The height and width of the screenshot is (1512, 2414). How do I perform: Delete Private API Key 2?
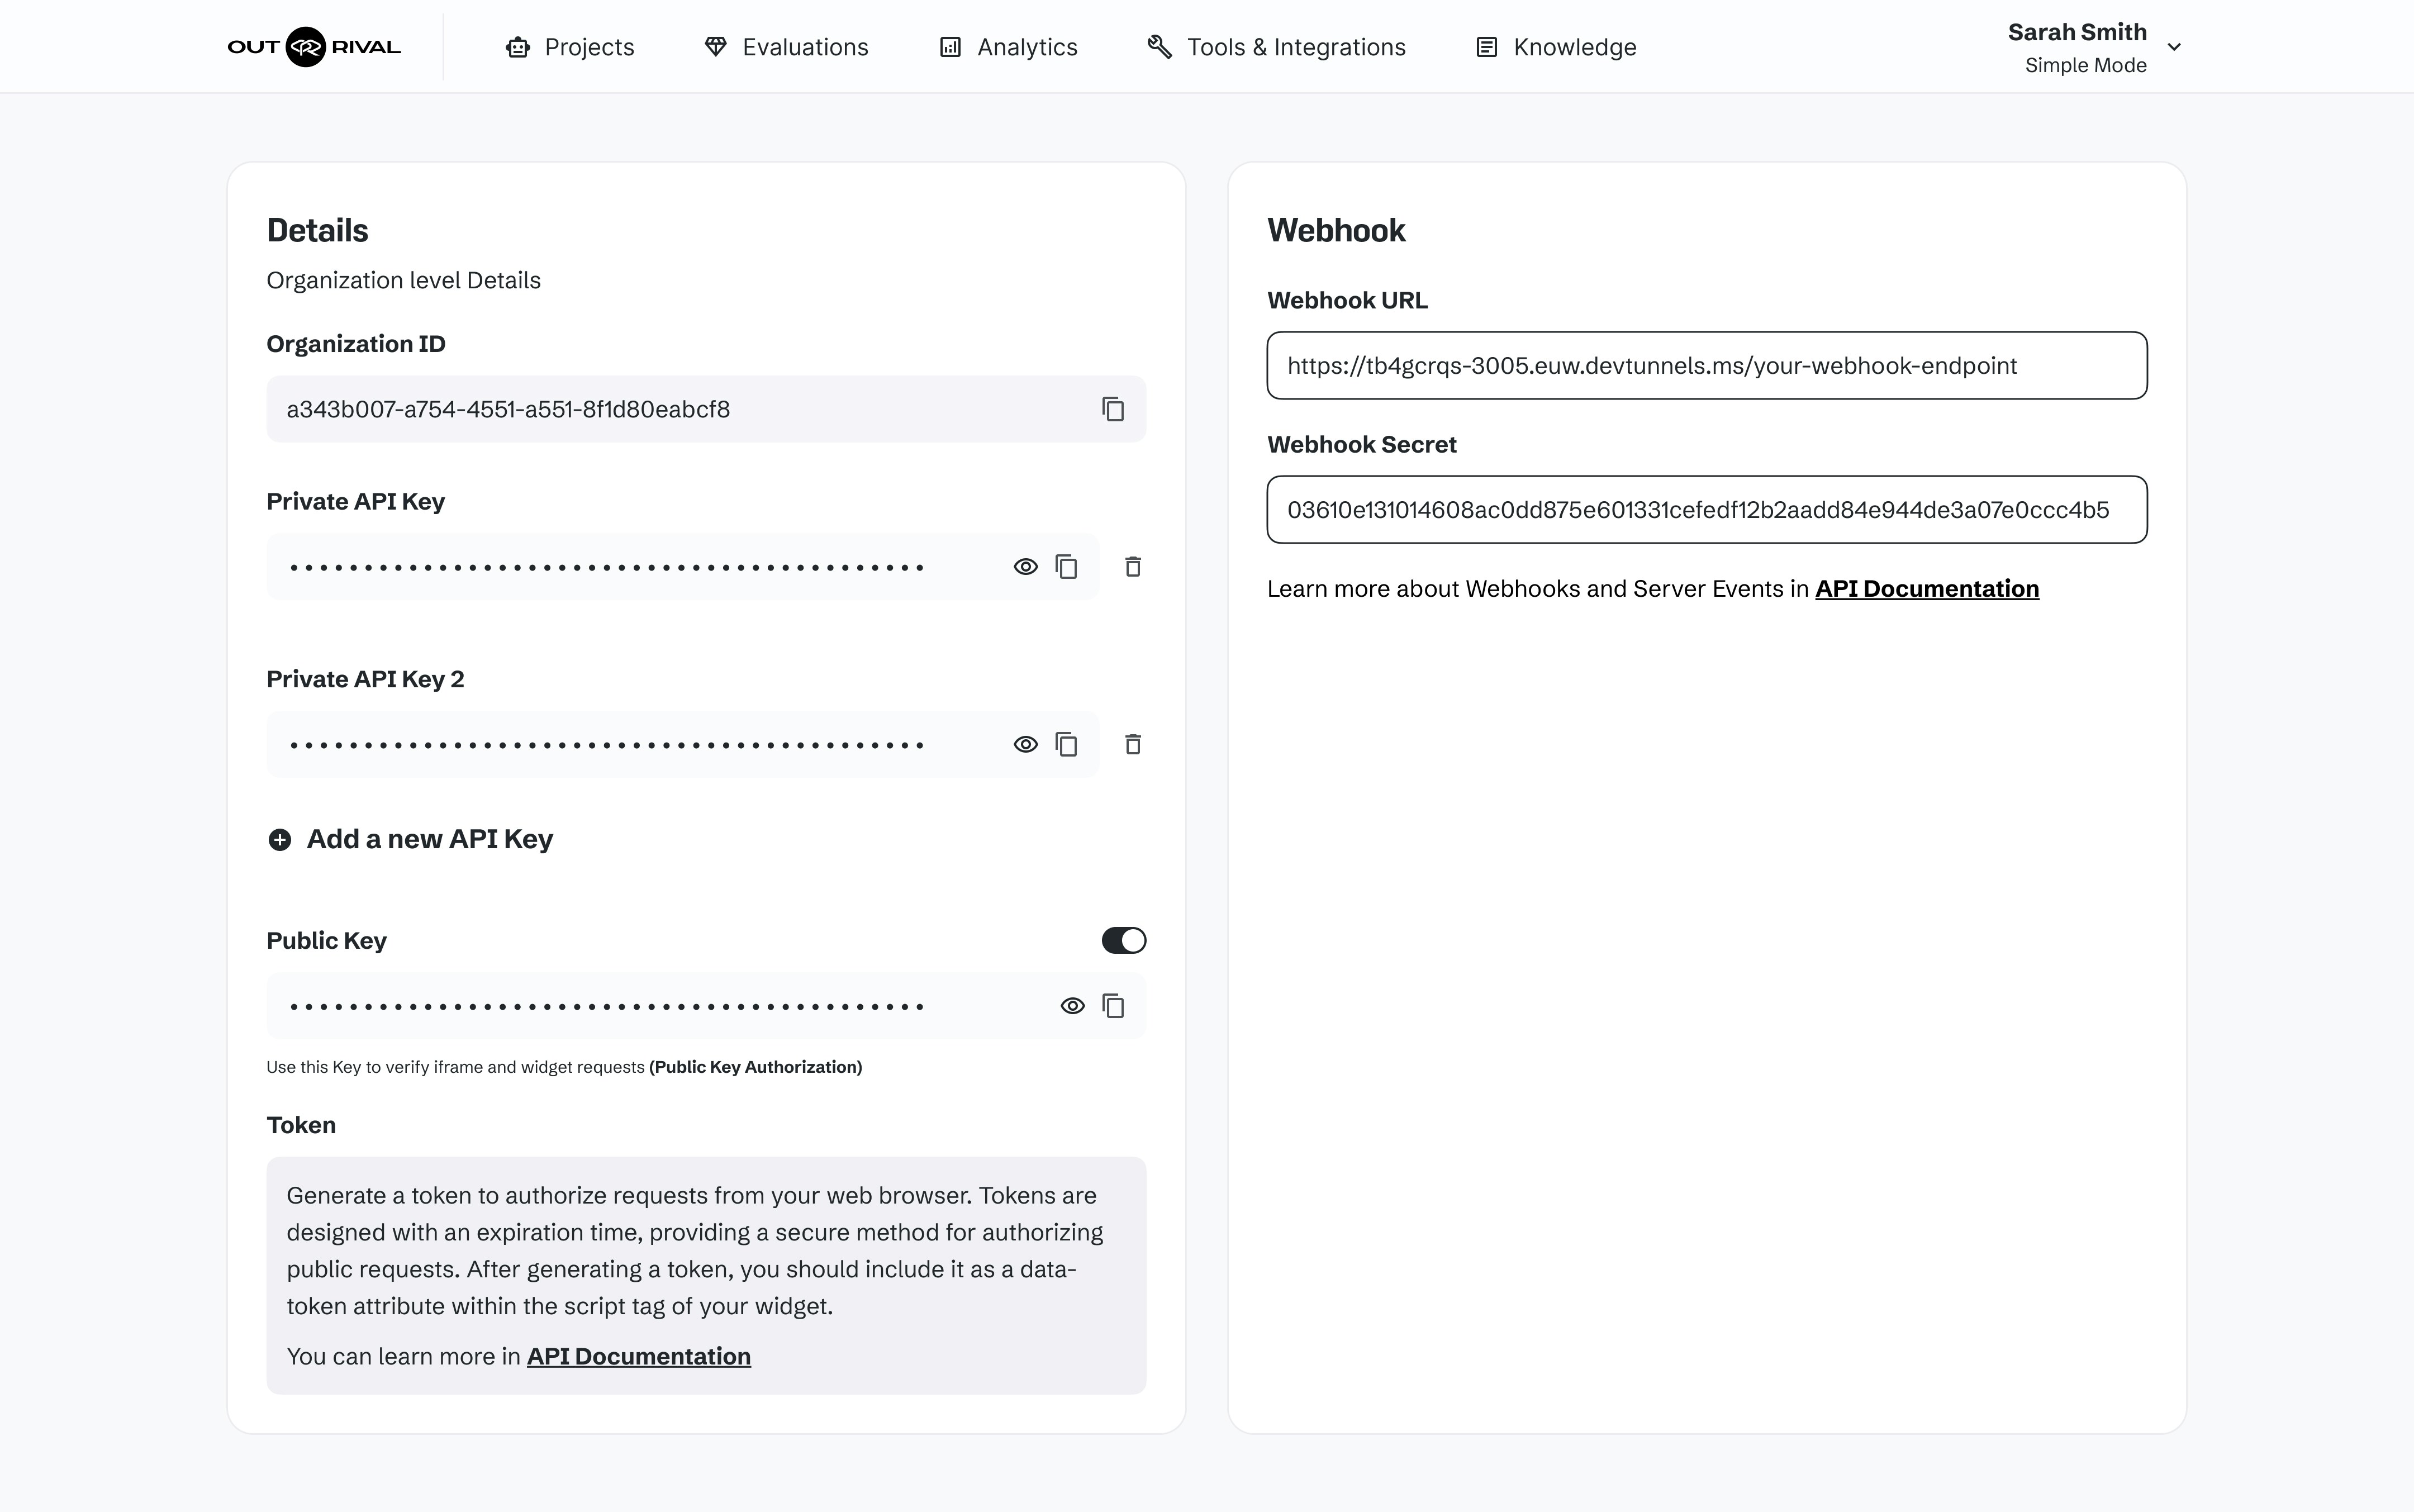point(1132,745)
